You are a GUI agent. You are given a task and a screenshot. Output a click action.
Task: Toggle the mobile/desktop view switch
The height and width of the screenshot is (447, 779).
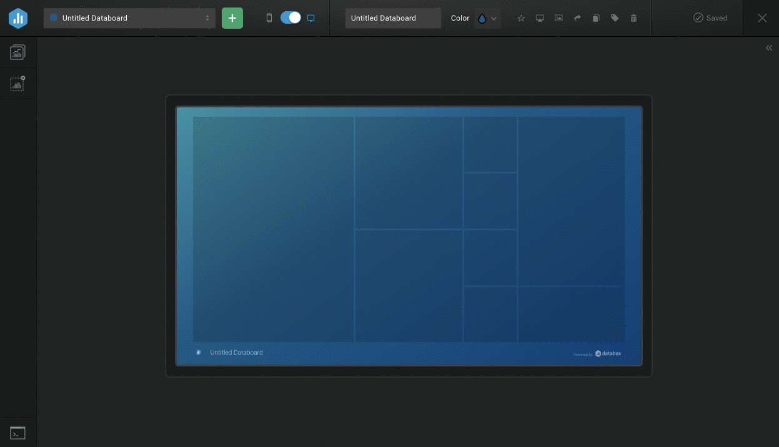290,18
